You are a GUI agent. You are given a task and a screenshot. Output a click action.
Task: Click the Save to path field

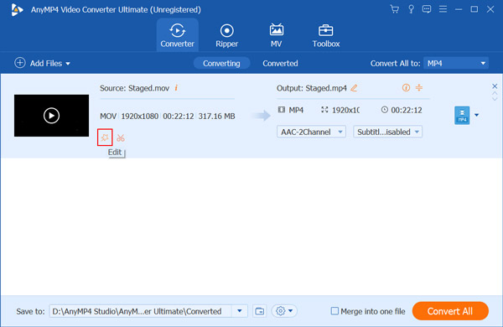click(x=140, y=311)
